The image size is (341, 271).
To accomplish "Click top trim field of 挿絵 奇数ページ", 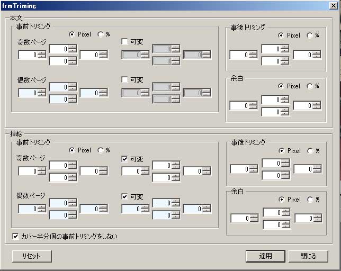I will [x=63, y=165].
